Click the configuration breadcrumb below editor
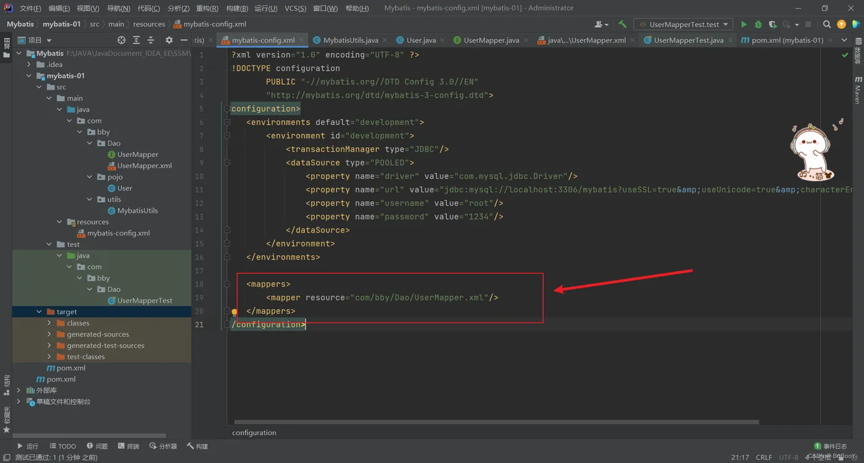Screen dimensions: 864x463 pos(254,433)
